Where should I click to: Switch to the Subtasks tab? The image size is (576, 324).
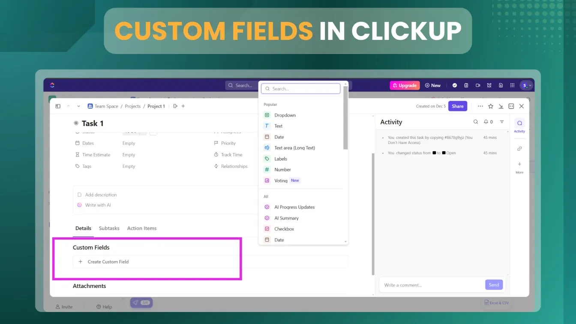tap(109, 228)
